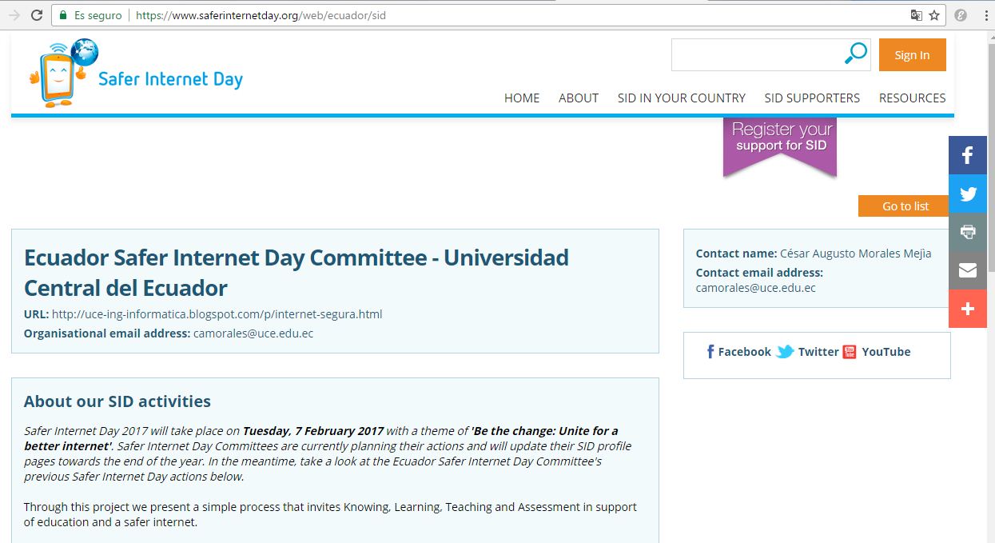Bookmark this page with the star

click(x=934, y=15)
